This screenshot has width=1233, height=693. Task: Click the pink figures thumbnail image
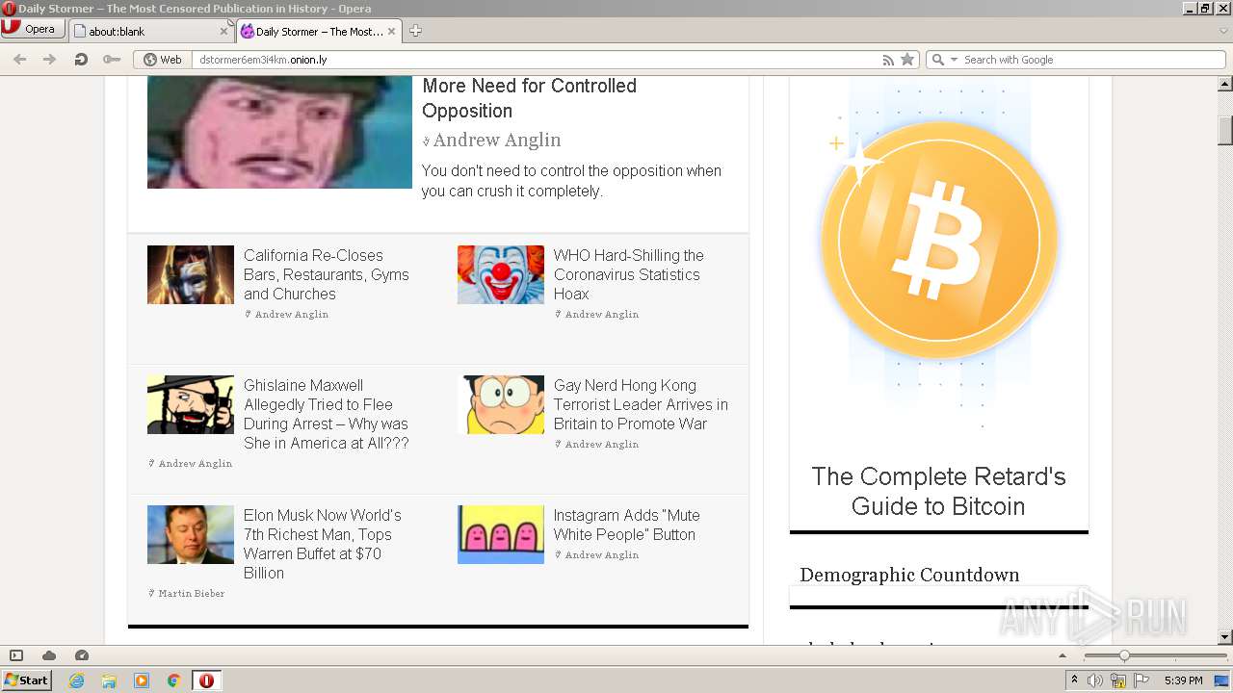(501, 534)
